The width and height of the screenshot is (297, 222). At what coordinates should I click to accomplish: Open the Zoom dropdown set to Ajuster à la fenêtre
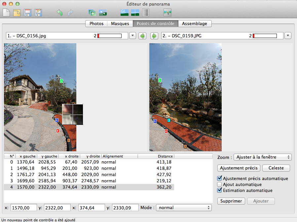262,157
